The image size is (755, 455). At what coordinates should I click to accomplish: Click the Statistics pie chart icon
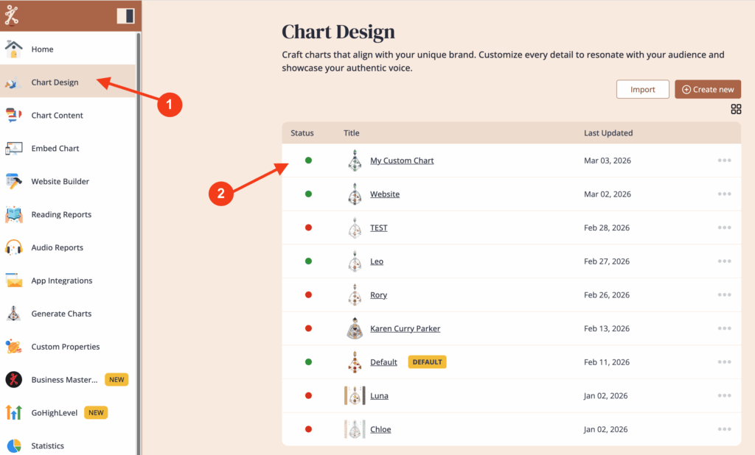13,446
